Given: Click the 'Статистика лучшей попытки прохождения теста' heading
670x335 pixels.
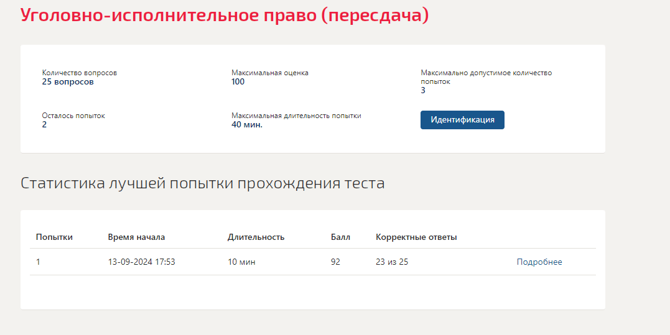Looking at the screenshot, I should click(203, 183).
